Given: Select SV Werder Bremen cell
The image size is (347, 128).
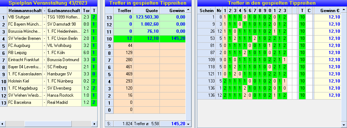Looking at the screenshot, I should tap(25, 38).
